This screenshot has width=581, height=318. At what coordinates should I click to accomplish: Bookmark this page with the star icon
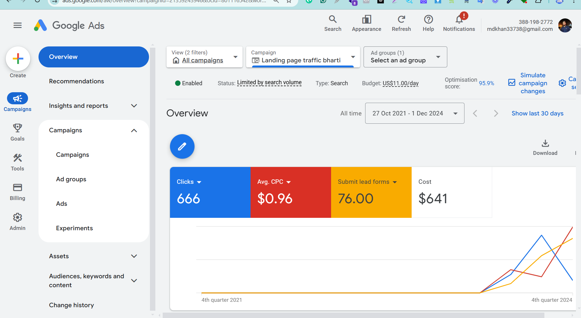click(289, 2)
